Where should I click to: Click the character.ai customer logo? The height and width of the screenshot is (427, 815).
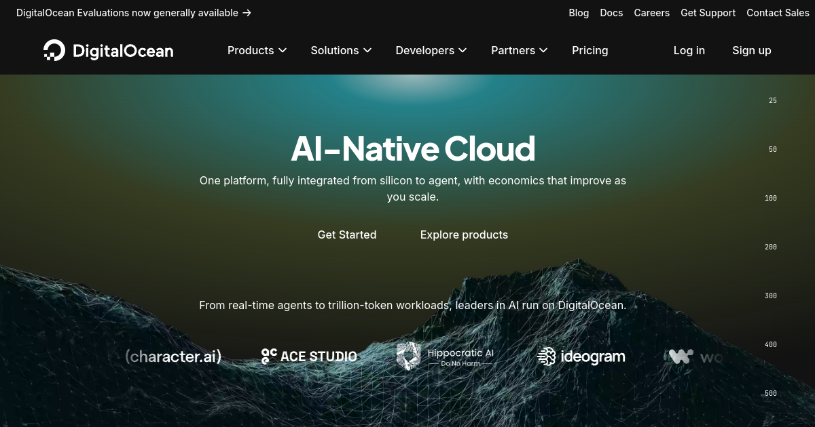[x=173, y=356]
